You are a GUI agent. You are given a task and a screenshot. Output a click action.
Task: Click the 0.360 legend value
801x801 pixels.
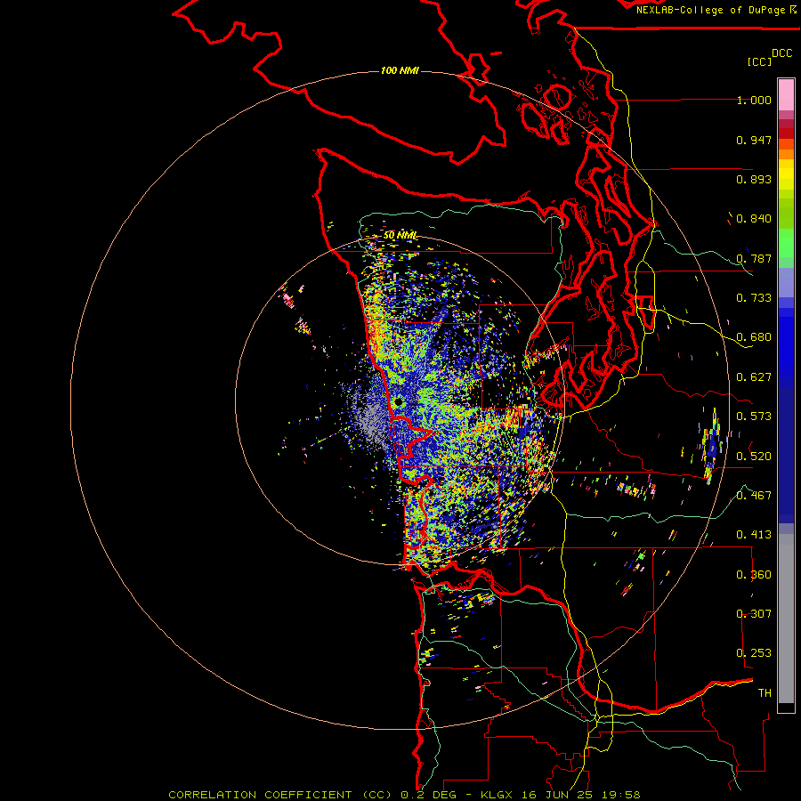click(754, 574)
